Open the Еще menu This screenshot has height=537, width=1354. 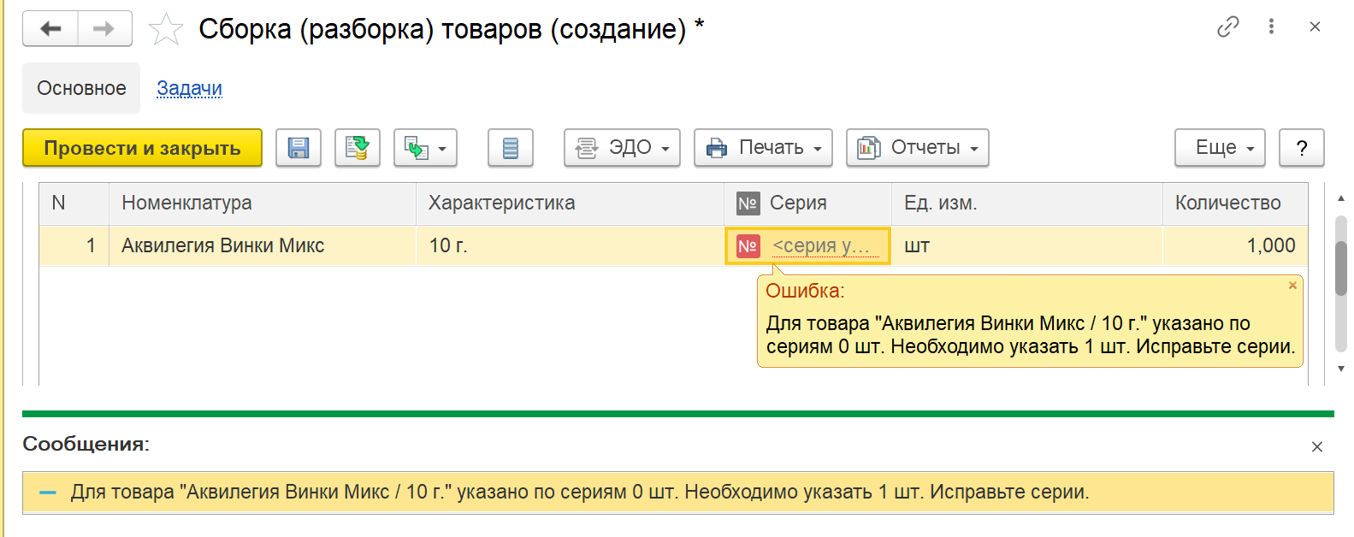click(x=1224, y=148)
